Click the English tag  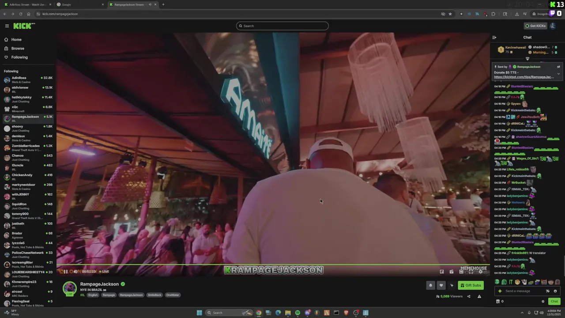click(93, 295)
